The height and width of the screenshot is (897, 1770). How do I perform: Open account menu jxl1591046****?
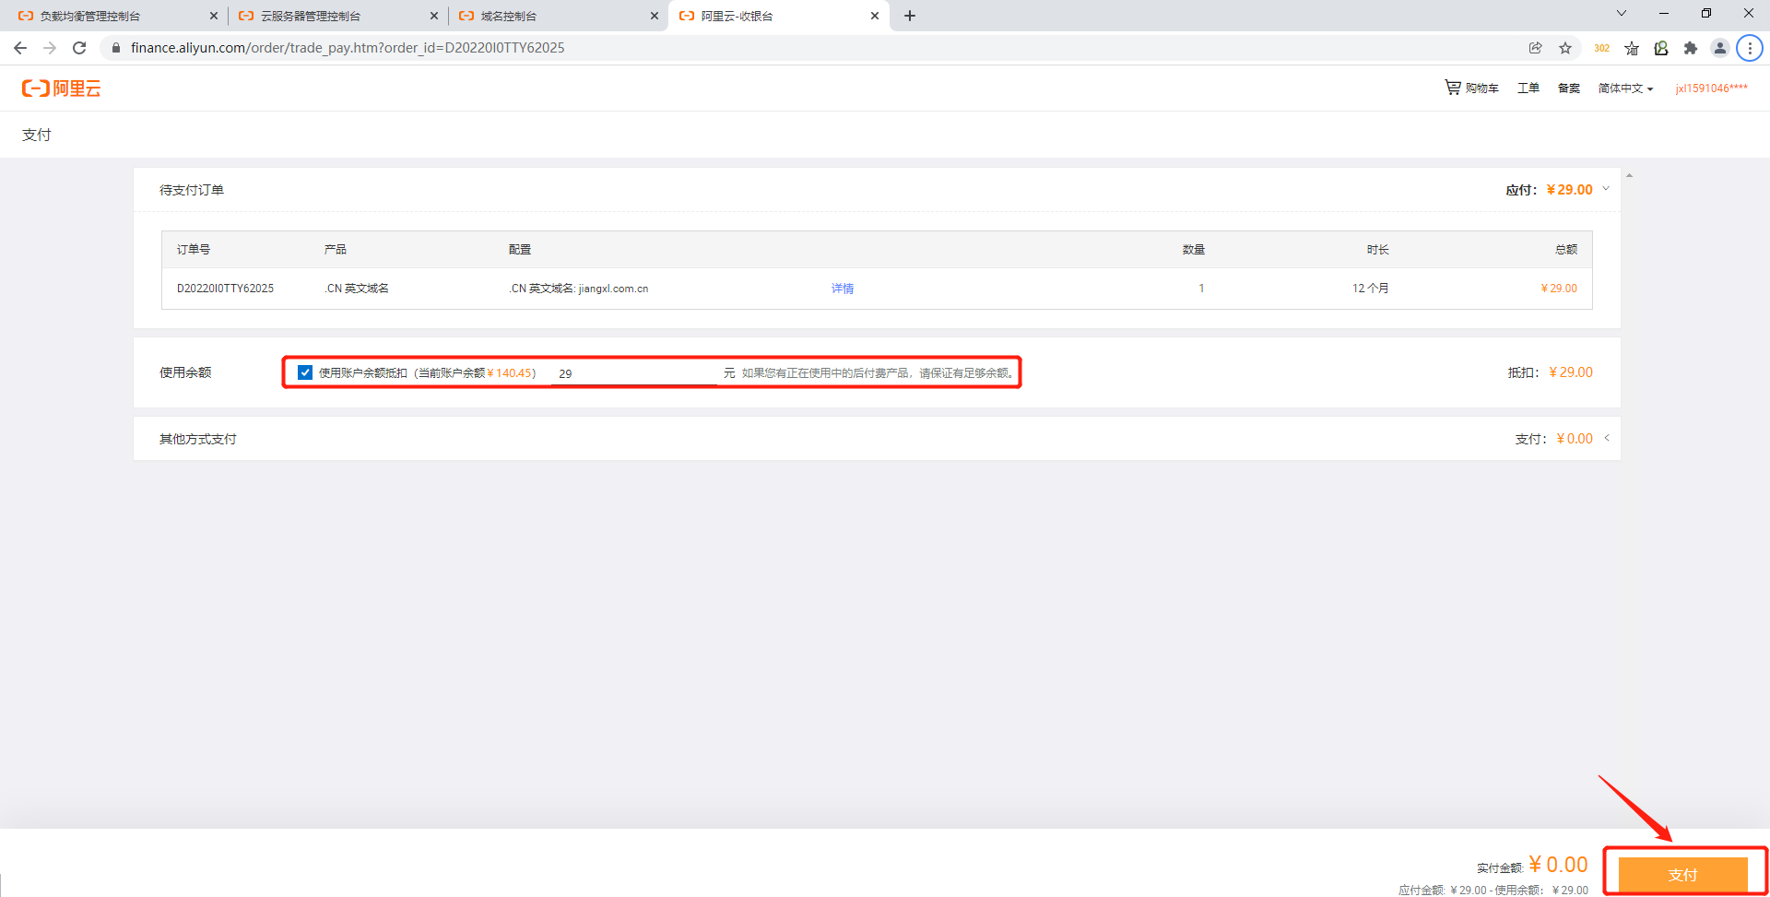(x=1711, y=89)
